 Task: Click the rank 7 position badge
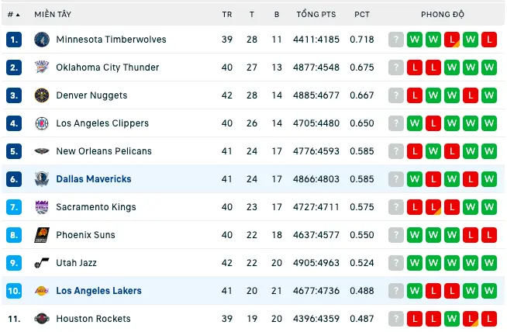(14, 207)
